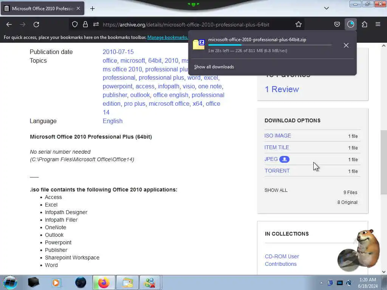387x290 pixels.
Task: Open the folder window taskbar icon
Action: (127, 282)
